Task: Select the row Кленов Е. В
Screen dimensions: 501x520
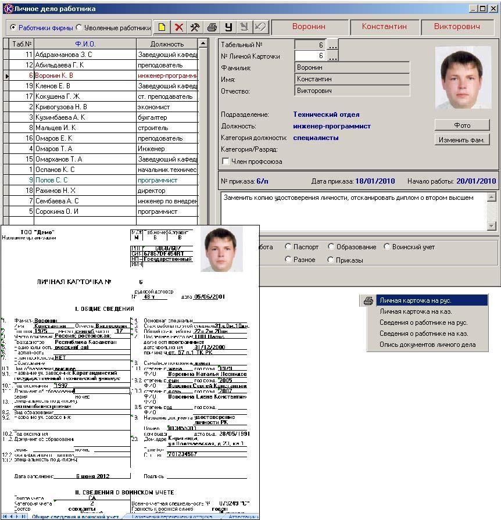Action: point(103,86)
